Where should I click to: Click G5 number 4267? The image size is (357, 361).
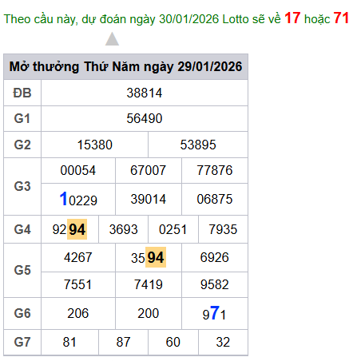coord(78,258)
